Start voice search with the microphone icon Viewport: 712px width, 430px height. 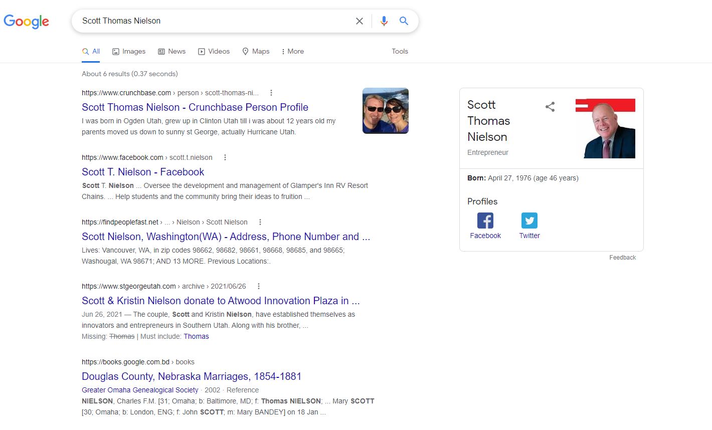pos(384,21)
